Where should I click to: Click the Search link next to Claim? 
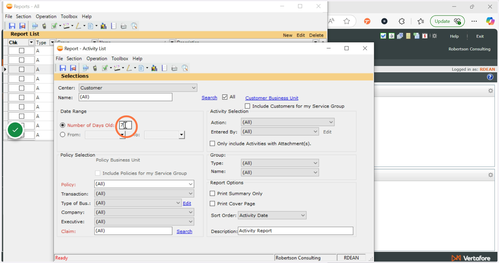coord(184,231)
